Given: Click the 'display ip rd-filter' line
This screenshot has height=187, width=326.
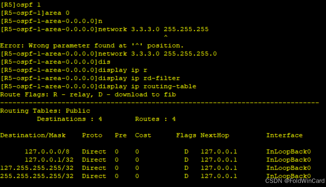Looking at the screenshot, I should 90,78.
